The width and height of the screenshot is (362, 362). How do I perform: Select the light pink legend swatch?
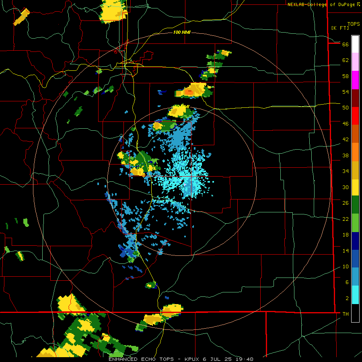355,62
